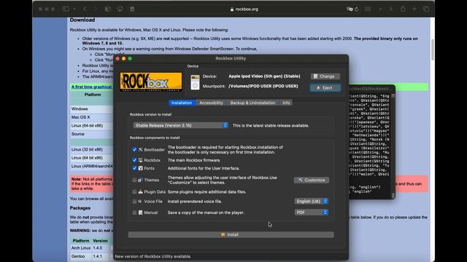Viewport: 467px width, 262px height.
Task: Open the Backup & Uninstallation tab
Action: pyautogui.click(x=252, y=103)
